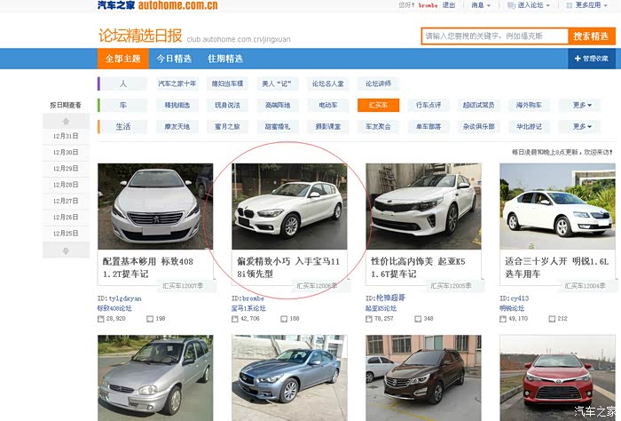Click the plus icon on 管理收藏
The height and width of the screenshot is (421, 621).
(577, 59)
